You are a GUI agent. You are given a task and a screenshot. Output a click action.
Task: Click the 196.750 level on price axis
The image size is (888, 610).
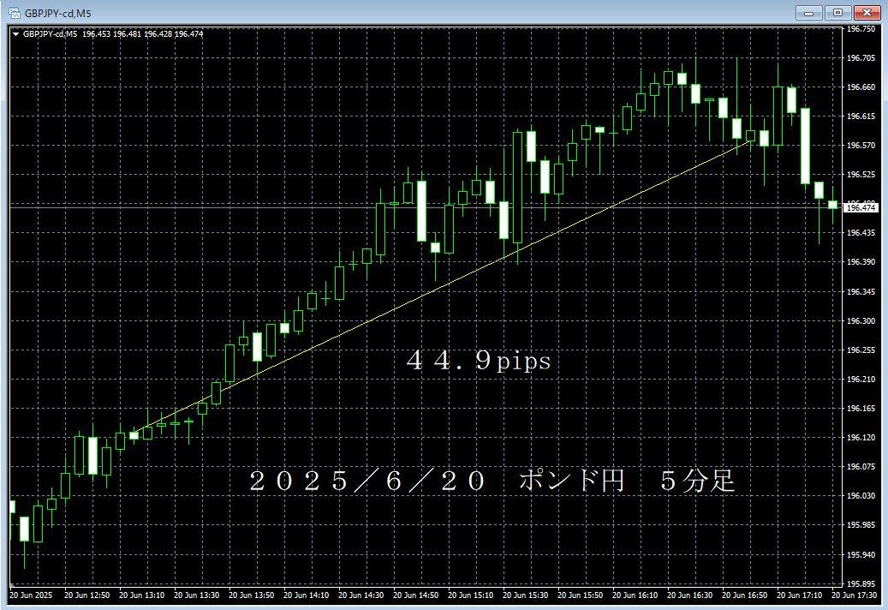coord(860,29)
